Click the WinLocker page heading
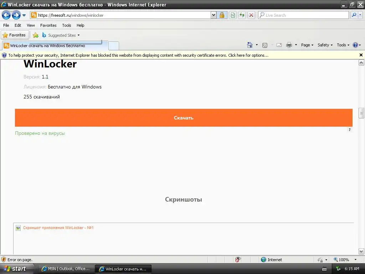Screen dimensions: 365x274 [x=50, y=64]
